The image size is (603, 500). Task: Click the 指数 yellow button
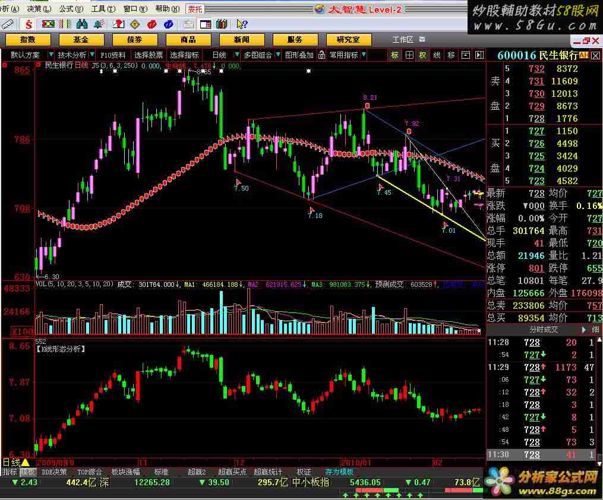28,40
